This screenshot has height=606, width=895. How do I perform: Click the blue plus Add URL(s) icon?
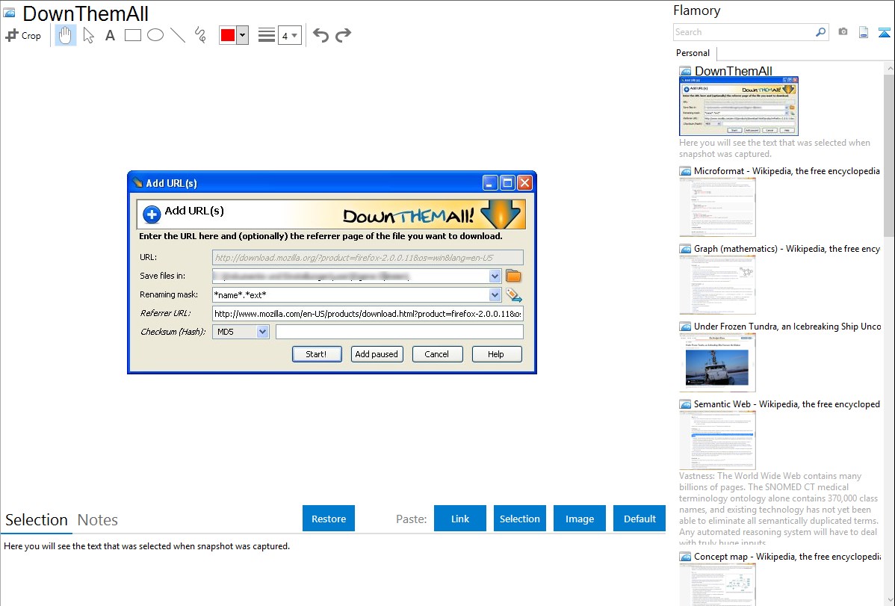[x=152, y=214]
